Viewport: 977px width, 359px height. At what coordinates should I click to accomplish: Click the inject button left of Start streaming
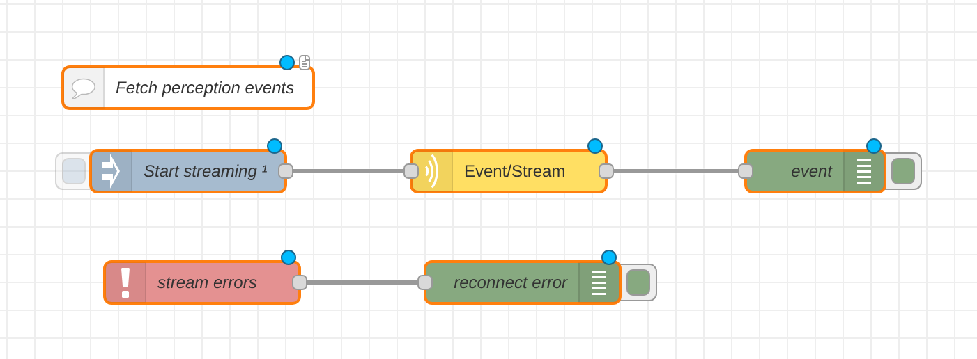(x=74, y=171)
